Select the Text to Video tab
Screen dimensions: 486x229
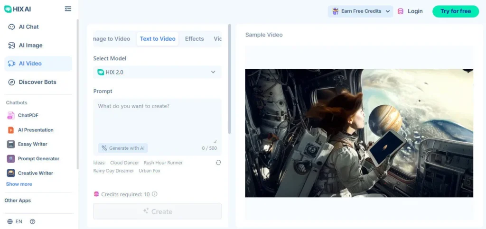158,39
